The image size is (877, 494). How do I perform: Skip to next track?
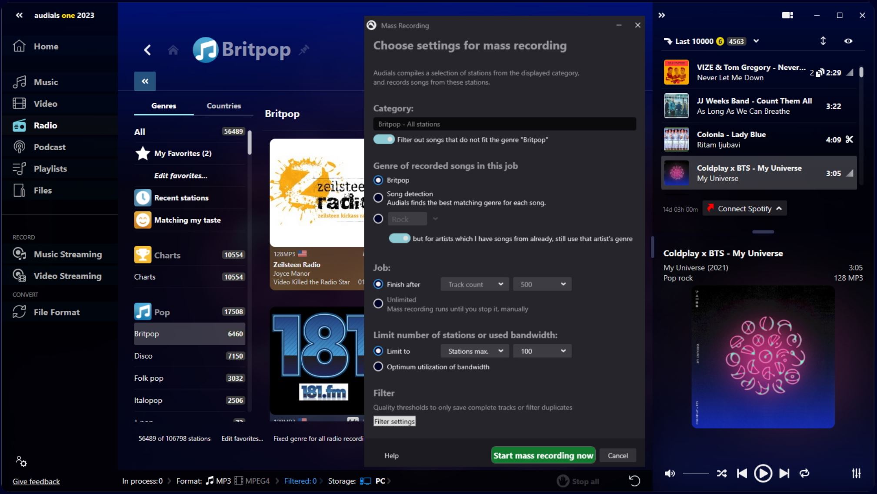(x=784, y=473)
